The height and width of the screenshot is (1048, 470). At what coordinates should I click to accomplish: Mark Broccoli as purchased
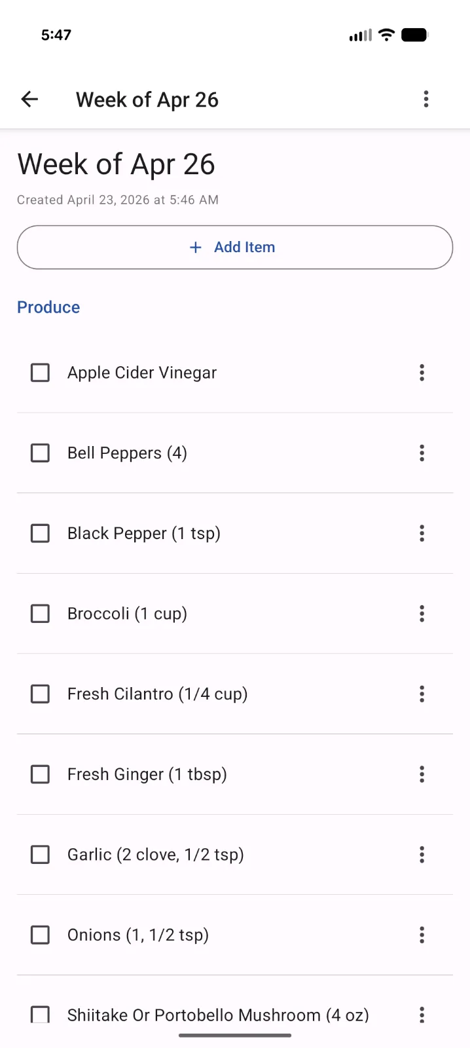40,613
